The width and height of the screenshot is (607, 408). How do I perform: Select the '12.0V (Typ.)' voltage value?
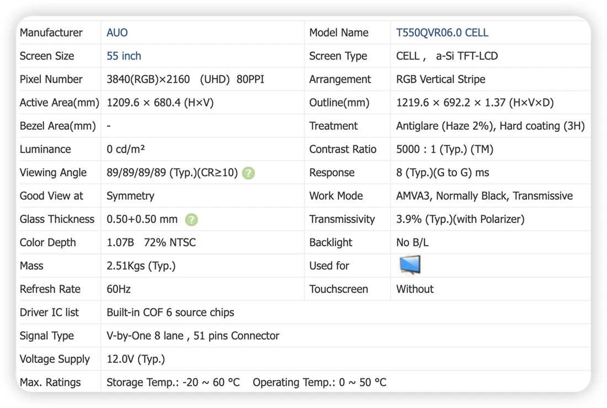136,359
